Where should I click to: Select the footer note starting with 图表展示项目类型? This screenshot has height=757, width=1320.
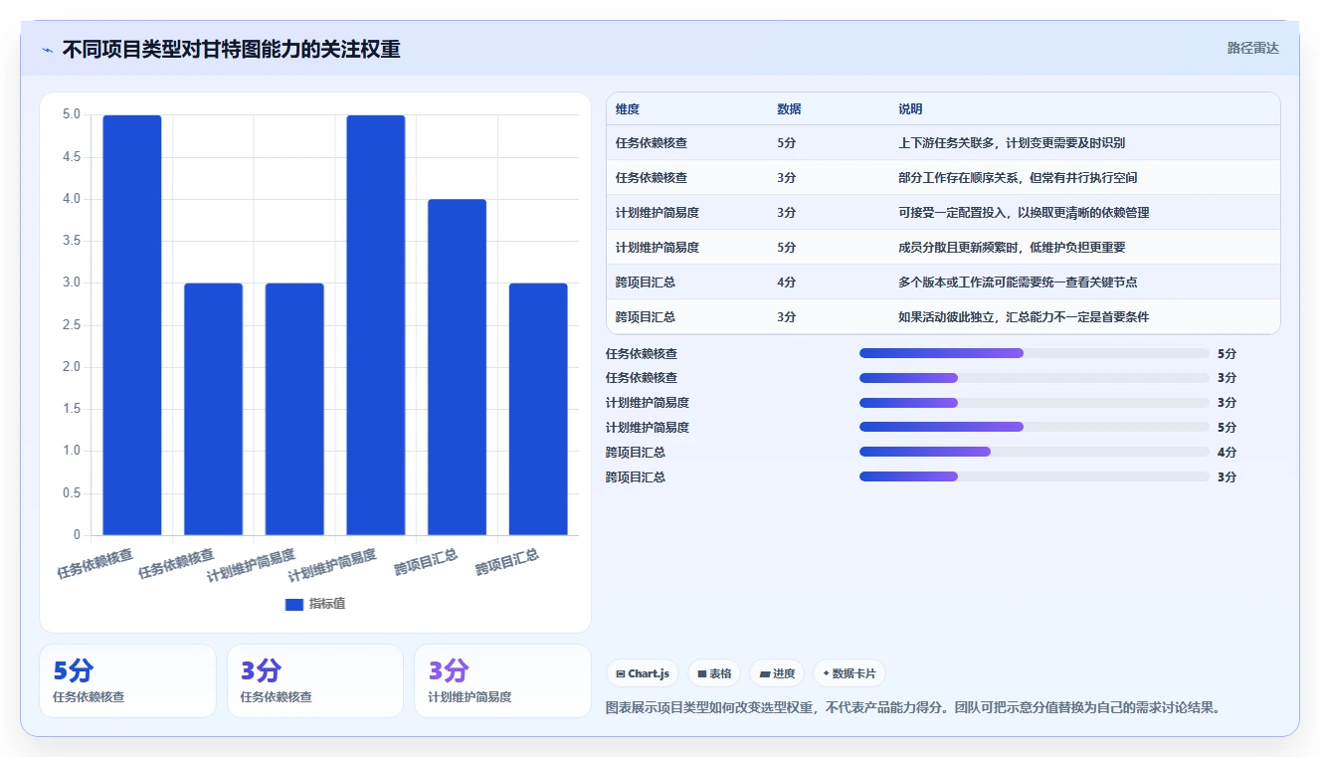click(x=912, y=708)
